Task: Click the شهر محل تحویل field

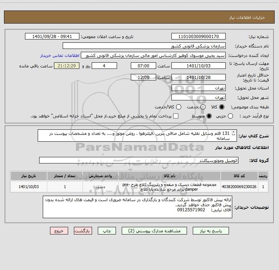Action: pyautogui.click(x=199, y=97)
